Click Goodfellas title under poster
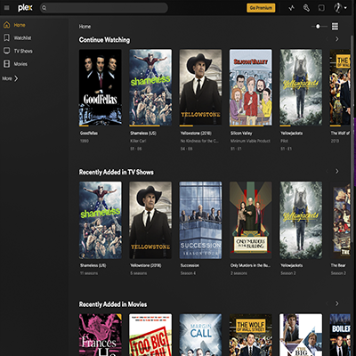 pos(89,133)
